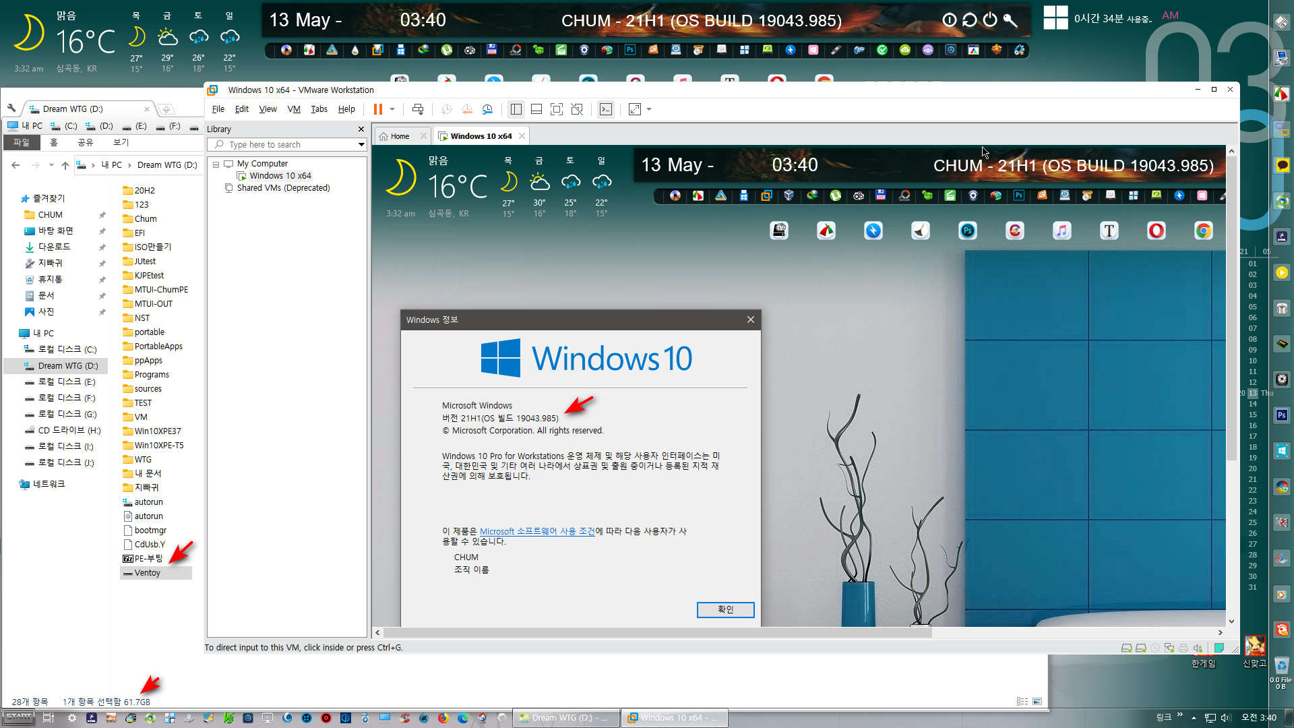1294x728 pixels.
Task: Open the recent locations dropdown in Explorer
Action: click(x=51, y=165)
